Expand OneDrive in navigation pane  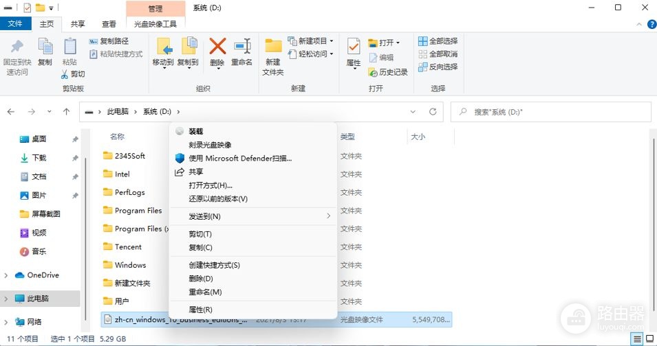coord(6,275)
